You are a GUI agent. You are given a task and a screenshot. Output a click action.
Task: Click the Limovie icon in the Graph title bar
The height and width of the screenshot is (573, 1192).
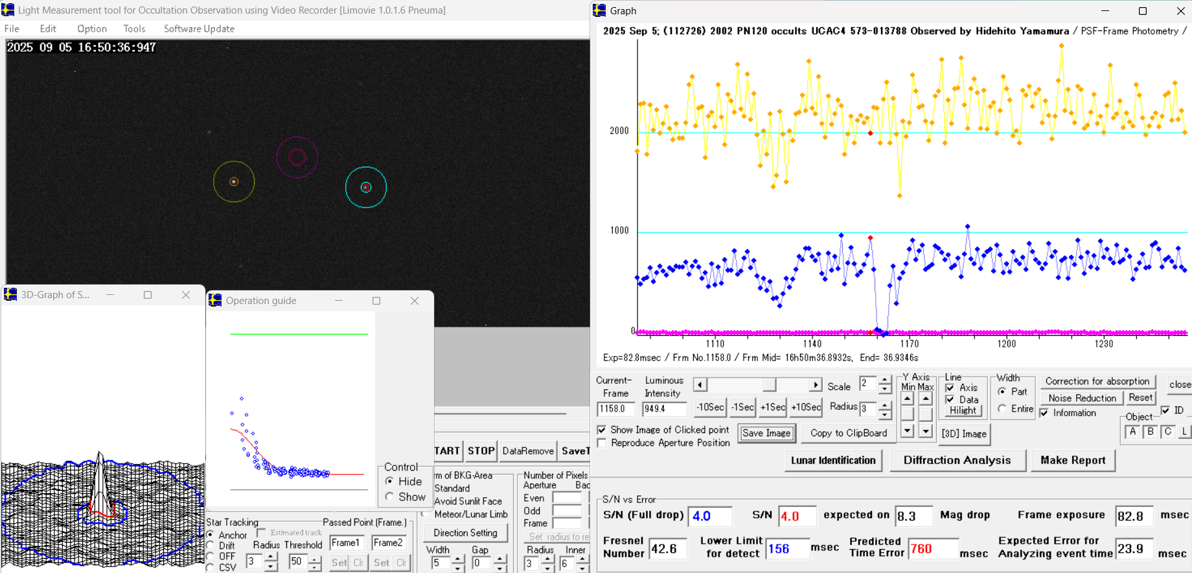600,10
